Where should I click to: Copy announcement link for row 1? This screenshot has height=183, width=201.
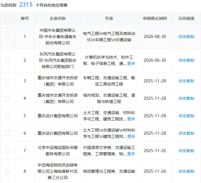click(x=186, y=37)
